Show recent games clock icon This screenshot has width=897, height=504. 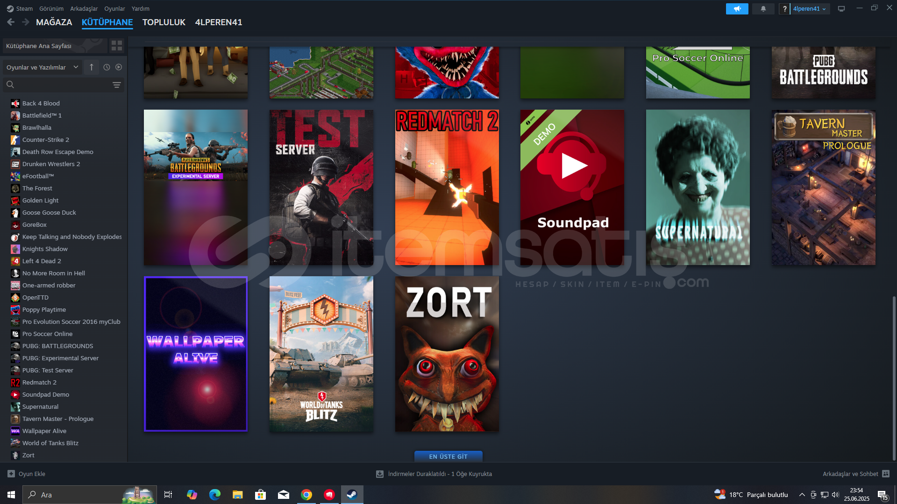tap(107, 67)
